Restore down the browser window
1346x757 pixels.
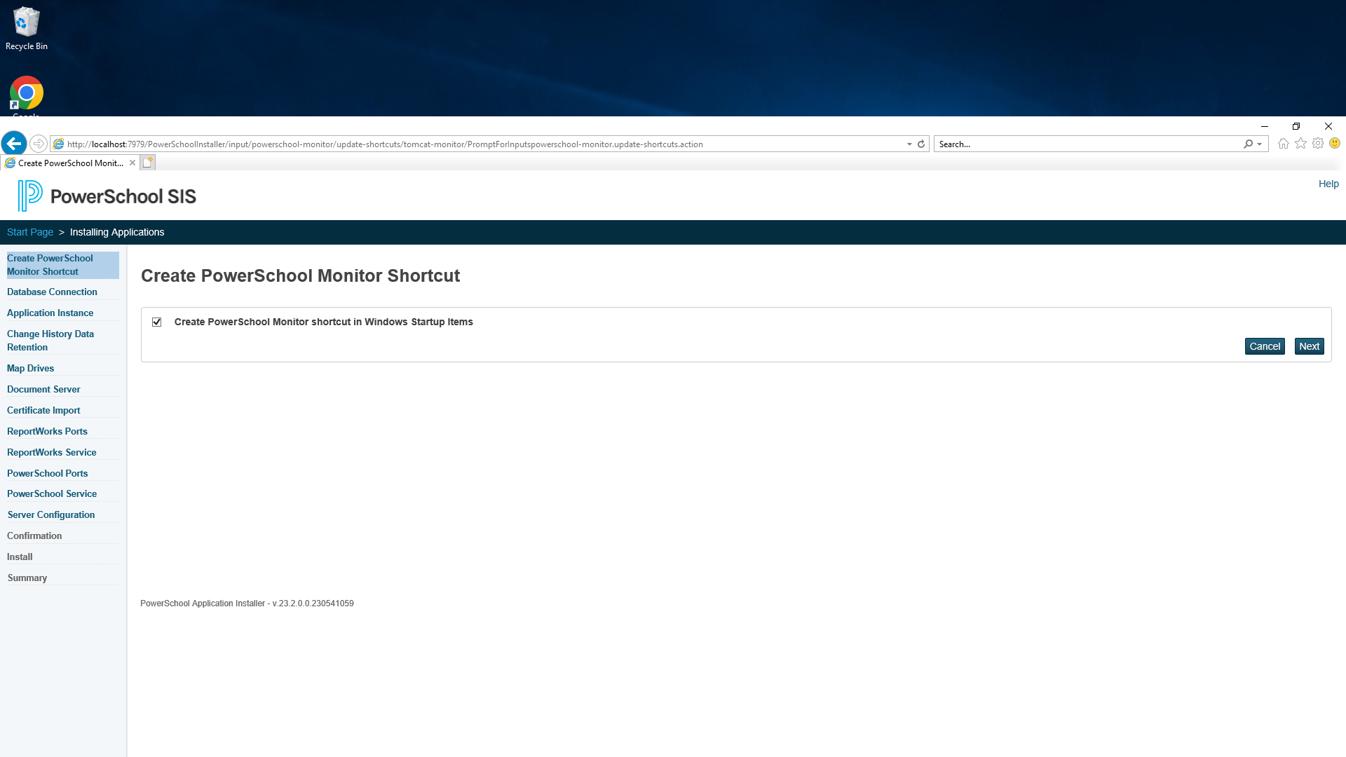[x=1296, y=126]
